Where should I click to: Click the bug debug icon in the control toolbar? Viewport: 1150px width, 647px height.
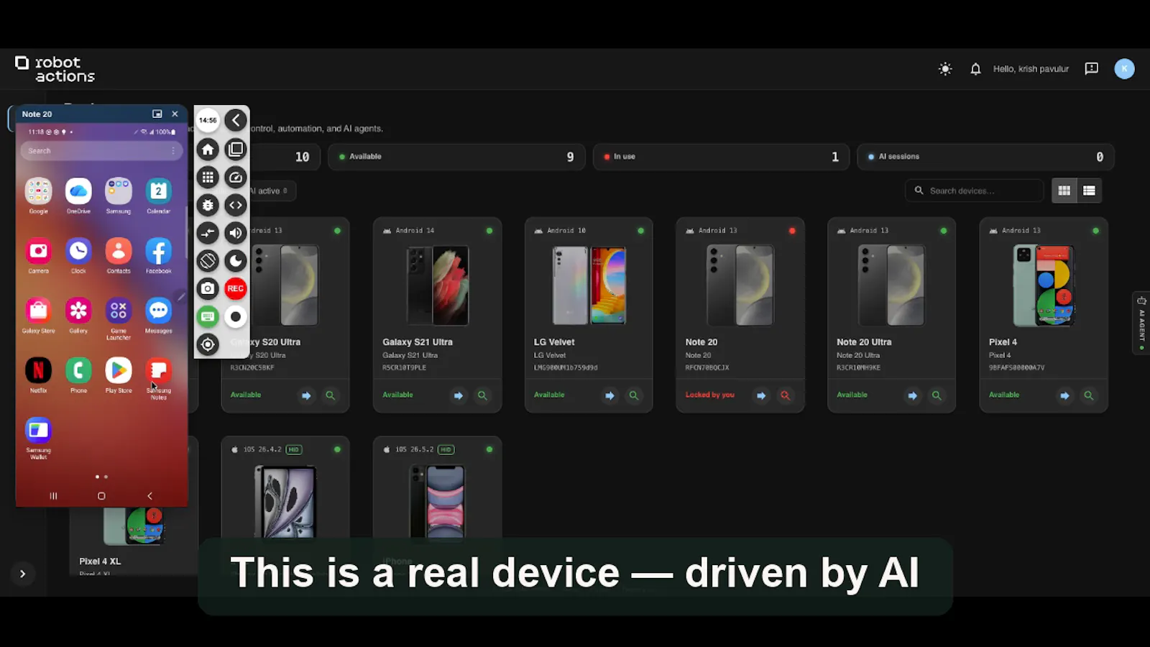[x=208, y=205]
